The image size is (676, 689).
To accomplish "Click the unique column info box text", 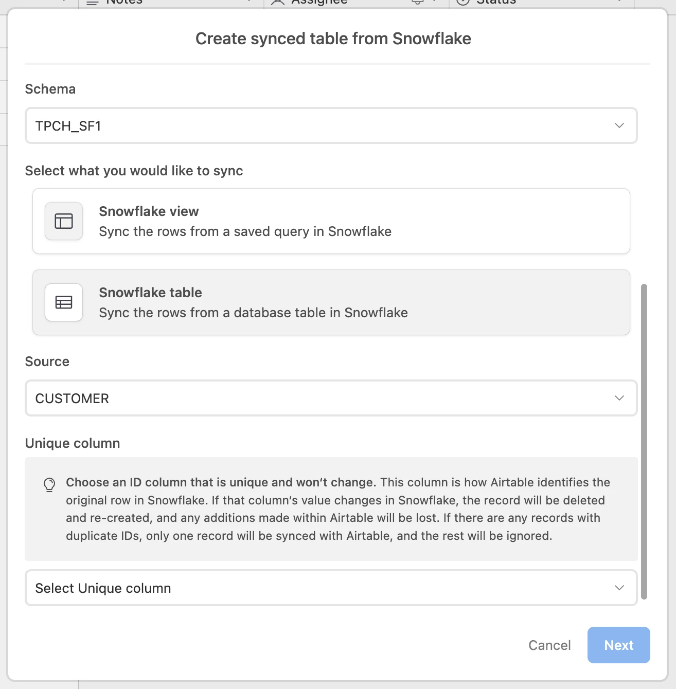I will click(338, 509).
